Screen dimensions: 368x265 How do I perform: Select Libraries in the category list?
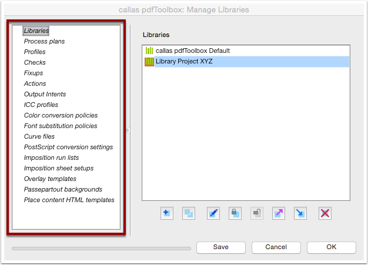[x=36, y=31]
